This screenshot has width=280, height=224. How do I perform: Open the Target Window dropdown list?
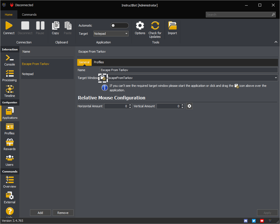click(x=276, y=78)
